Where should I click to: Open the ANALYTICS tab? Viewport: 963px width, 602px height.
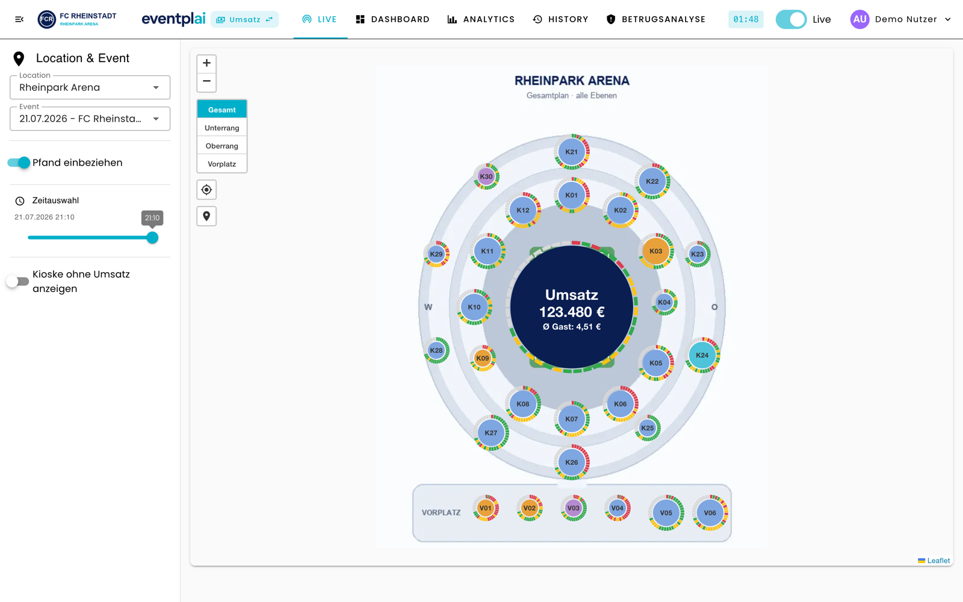[x=481, y=19]
